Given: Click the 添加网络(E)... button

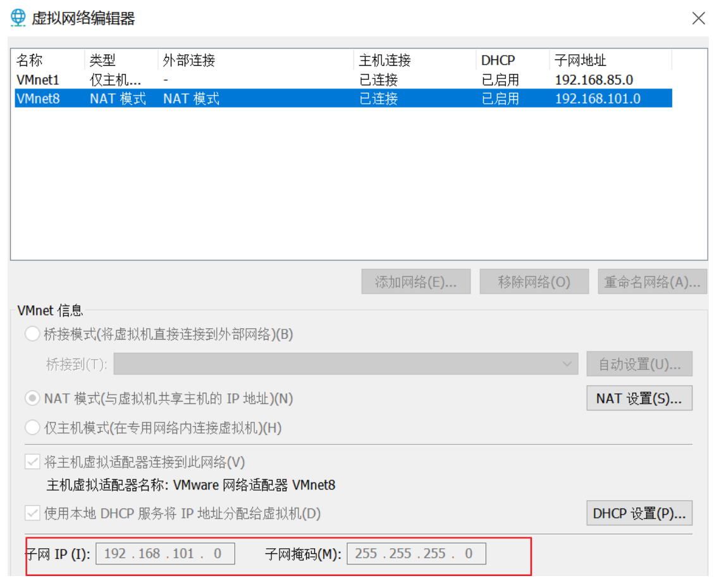Looking at the screenshot, I should [415, 282].
